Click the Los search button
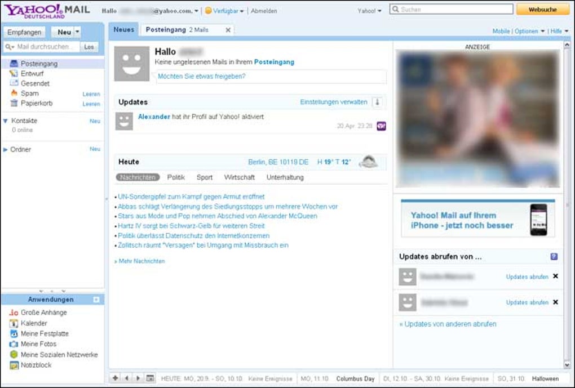Image resolution: width=575 pixels, height=388 pixels. pos(89,47)
